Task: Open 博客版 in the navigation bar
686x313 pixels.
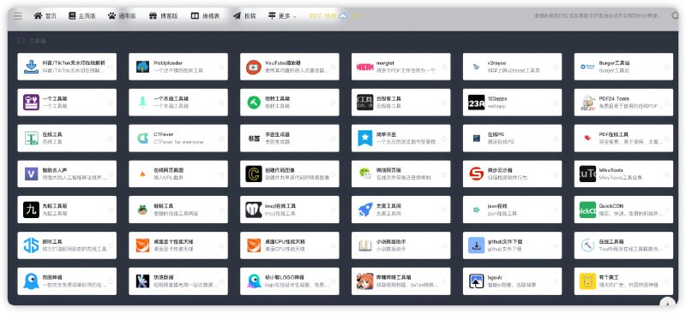Action: 163,16
